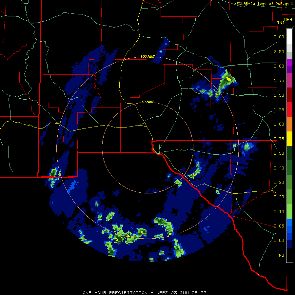Select the 1.50 legend value
Image resolution: width=295 pixels, height=295 pixels.
tap(279, 95)
